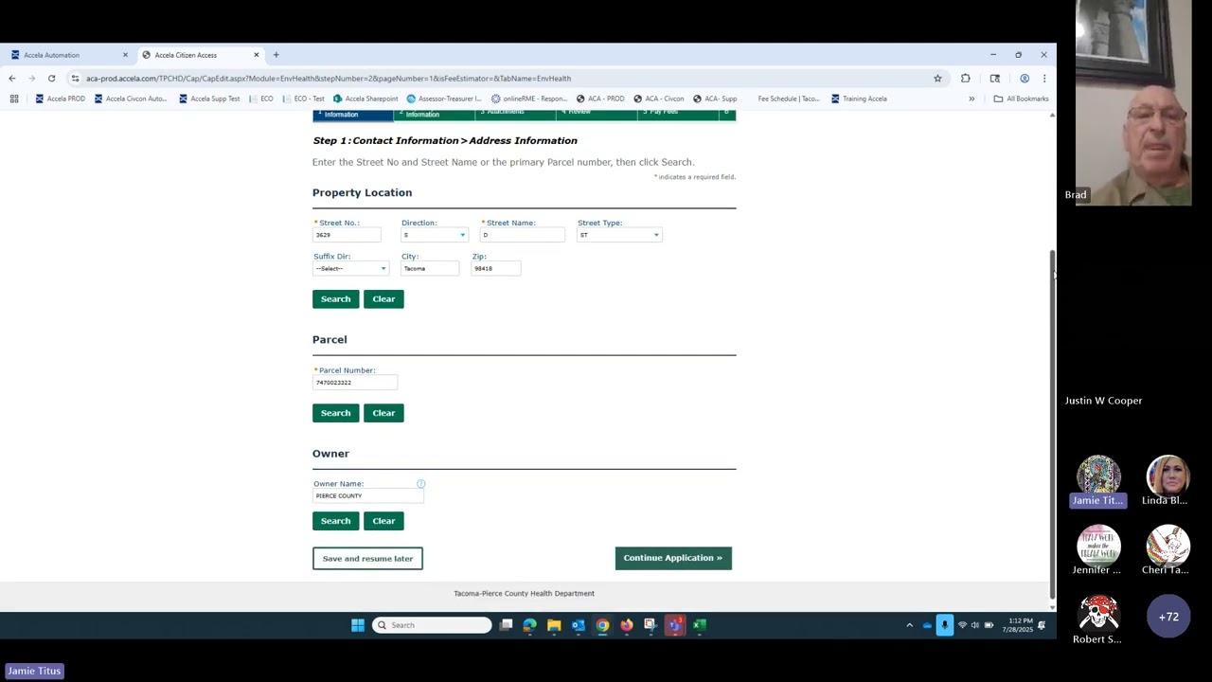This screenshot has width=1212, height=682.
Task: Switch to Chrome on the taskbar
Action: (602, 625)
